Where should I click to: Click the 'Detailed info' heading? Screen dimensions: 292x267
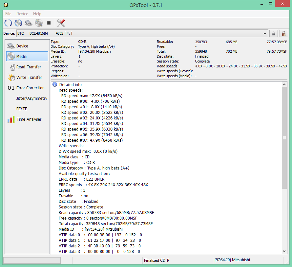[71, 85]
